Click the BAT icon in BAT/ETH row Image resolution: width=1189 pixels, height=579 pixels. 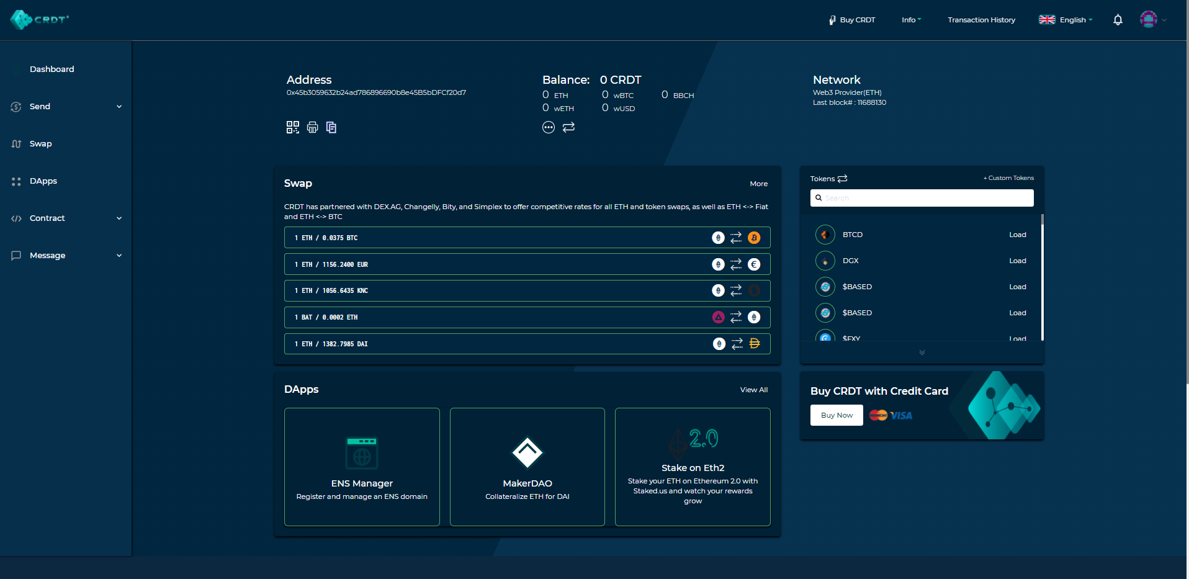coord(718,317)
